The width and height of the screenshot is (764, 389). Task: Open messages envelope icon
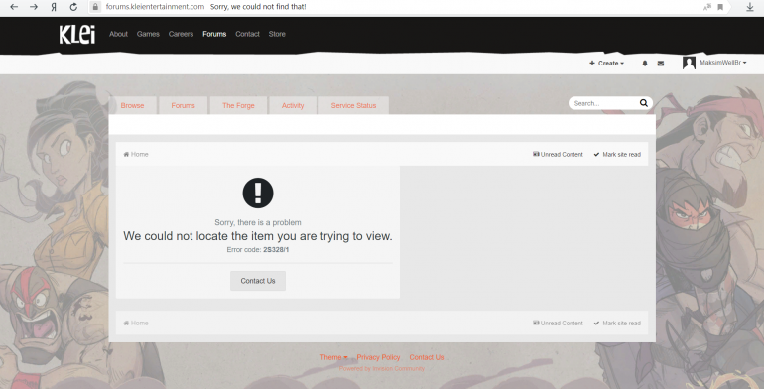tap(661, 64)
